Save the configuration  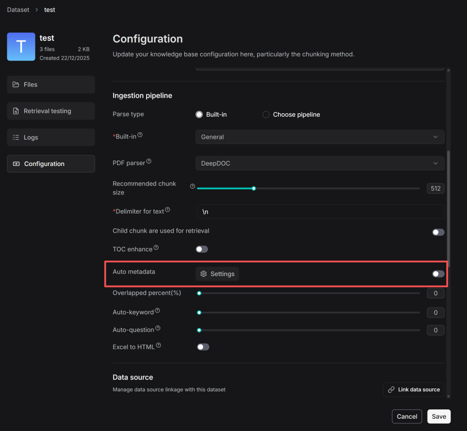pyautogui.click(x=439, y=416)
